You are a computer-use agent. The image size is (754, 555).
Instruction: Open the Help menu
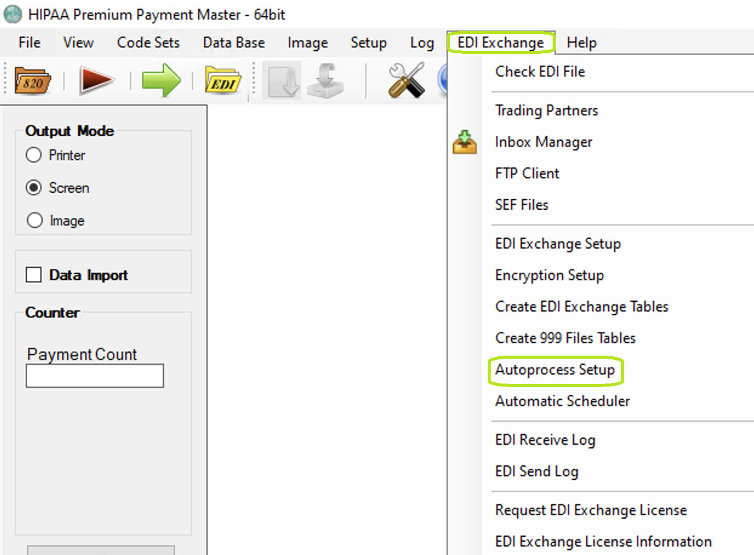tap(582, 43)
